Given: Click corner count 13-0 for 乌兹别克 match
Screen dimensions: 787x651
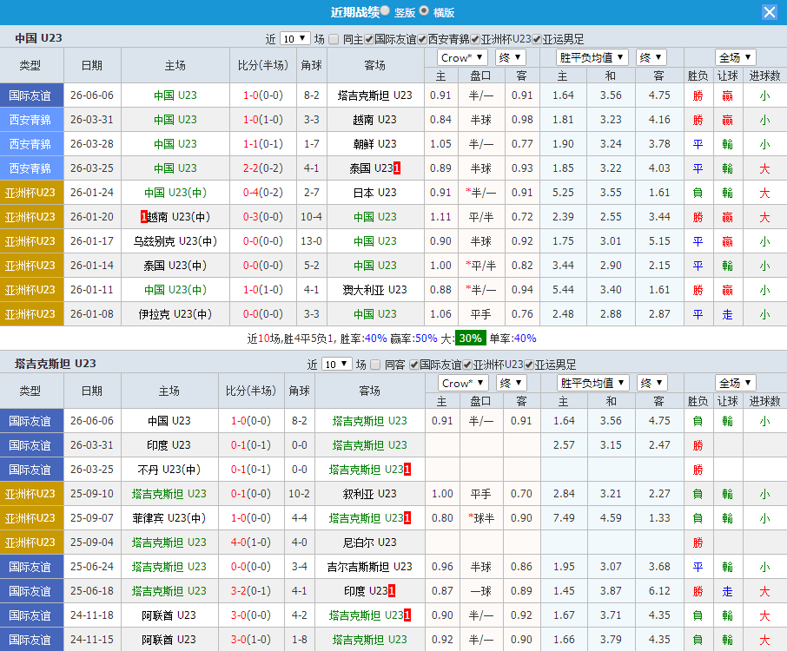Looking at the screenshot, I should pos(311,241).
